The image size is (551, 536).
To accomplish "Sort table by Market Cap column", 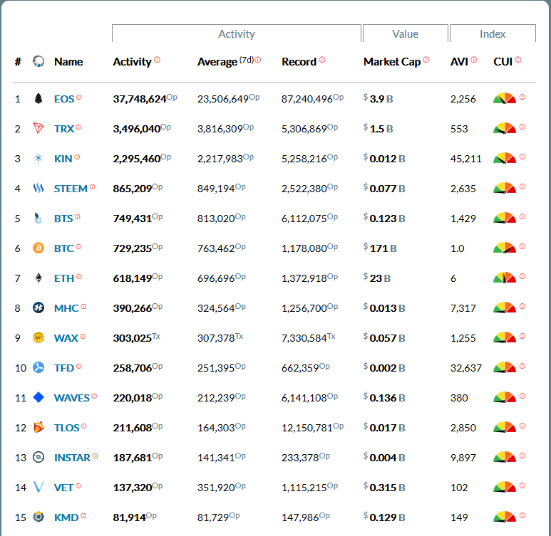I will click(x=391, y=62).
